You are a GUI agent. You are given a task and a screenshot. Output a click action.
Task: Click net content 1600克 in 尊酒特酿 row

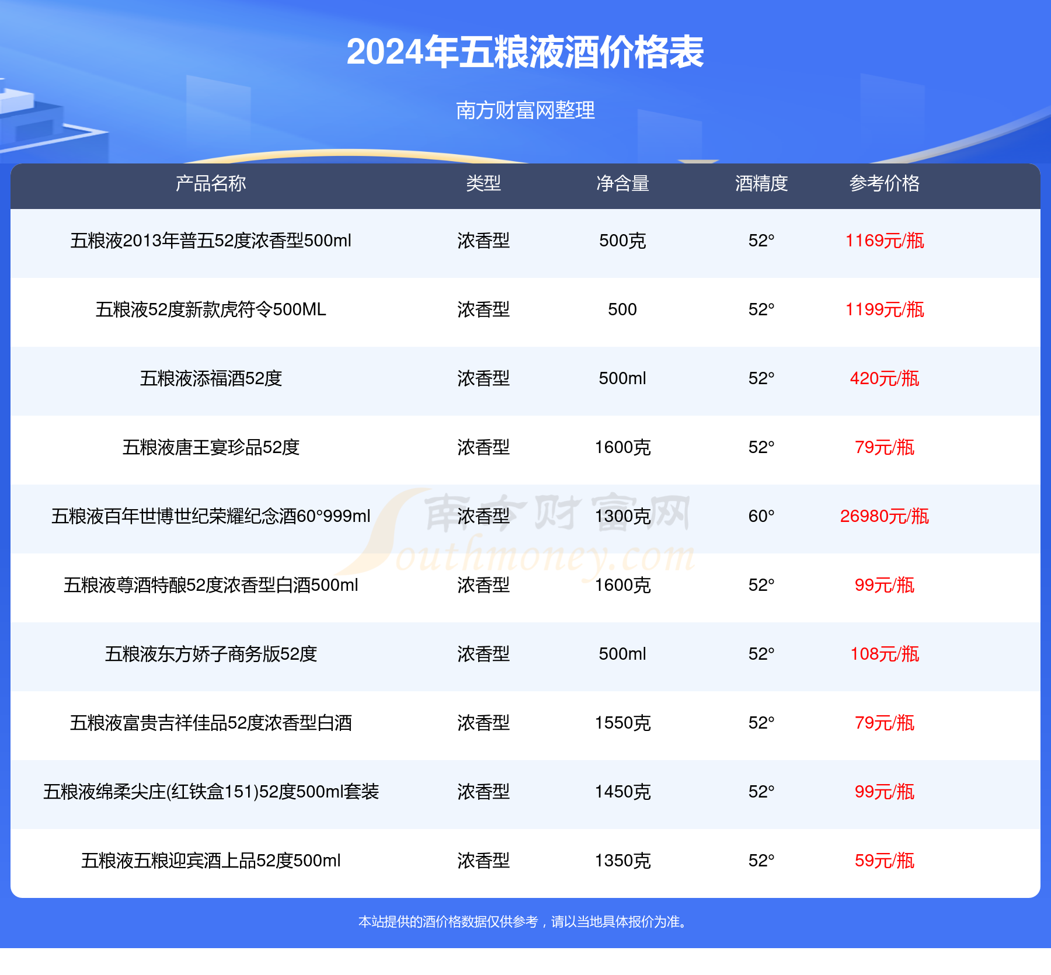coord(622,585)
